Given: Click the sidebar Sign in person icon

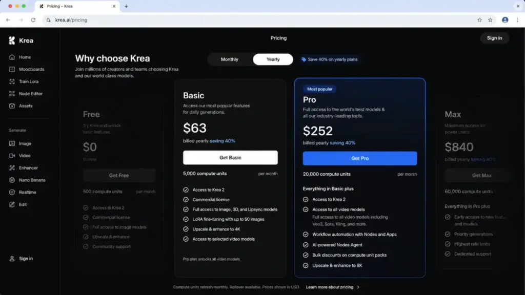Looking at the screenshot, I should point(12,259).
